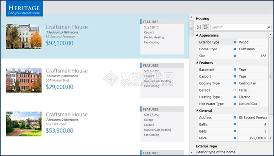
Task: Click the FEATURES header of the 83 Second Freeway listing
Action: pos(162,22)
